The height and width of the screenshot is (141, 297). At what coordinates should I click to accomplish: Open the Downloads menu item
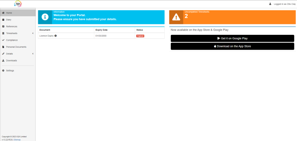pos(18,61)
